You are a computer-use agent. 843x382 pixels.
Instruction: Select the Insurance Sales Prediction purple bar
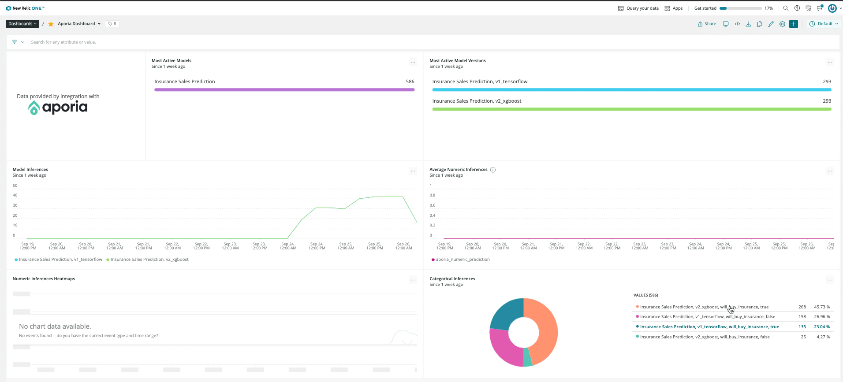tap(284, 90)
